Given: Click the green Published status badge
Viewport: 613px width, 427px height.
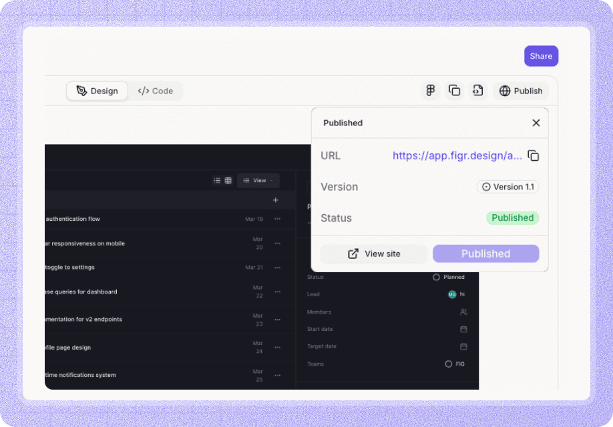Looking at the screenshot, I should tap(513, 218).
